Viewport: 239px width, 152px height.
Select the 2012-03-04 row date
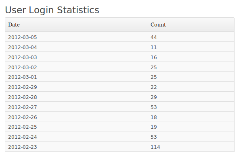pyautogui.click(x=23, y=47)
